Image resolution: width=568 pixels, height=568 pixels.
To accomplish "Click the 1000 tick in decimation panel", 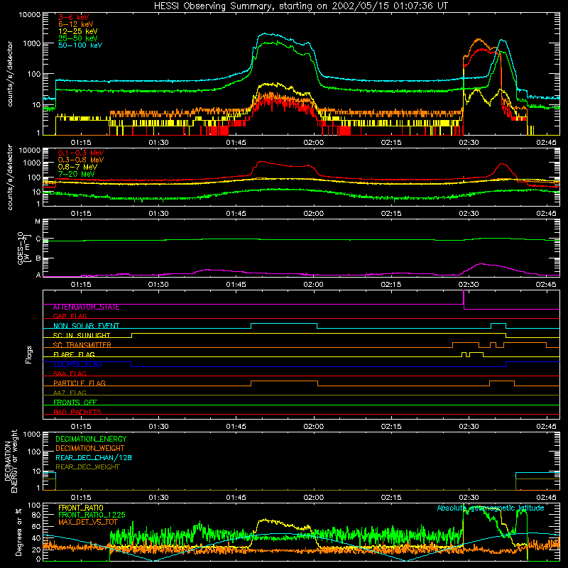I will pos(31,435).
